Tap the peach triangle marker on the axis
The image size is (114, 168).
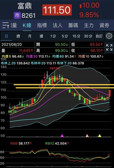[x=87, y=136]
